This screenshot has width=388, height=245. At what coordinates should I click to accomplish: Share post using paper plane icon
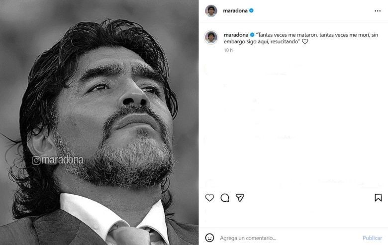click(x=240, y=198)
